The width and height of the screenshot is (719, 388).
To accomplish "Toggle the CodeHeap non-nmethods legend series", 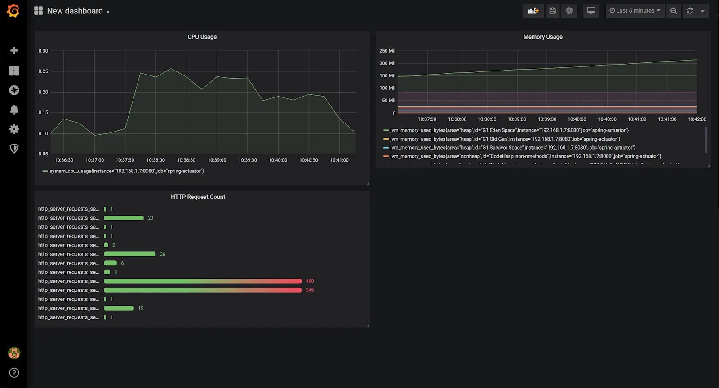I will [525, 156].
